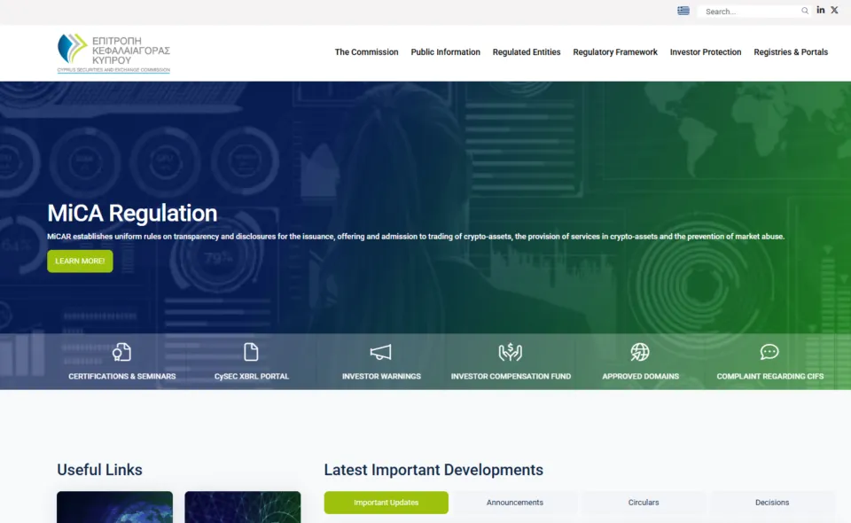
Task: Click the Approved Domains globe icon
Action: click(640, 353)
